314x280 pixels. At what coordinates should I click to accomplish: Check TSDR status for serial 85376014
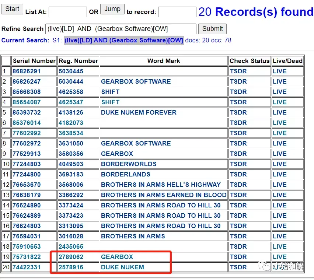[238, 123]
